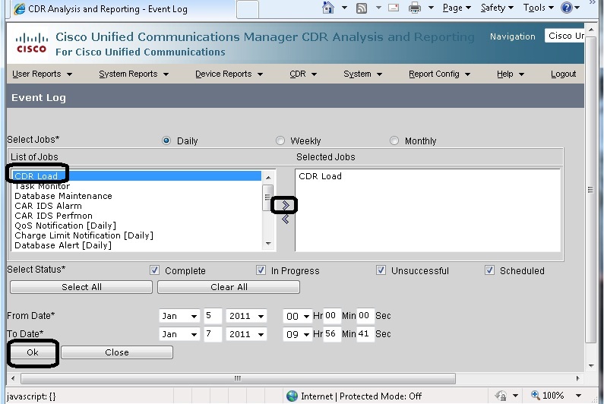This screenshot has height=404, width=604.
Task: Open the Safety menu dropdown
Action: (x=497, y=8)
